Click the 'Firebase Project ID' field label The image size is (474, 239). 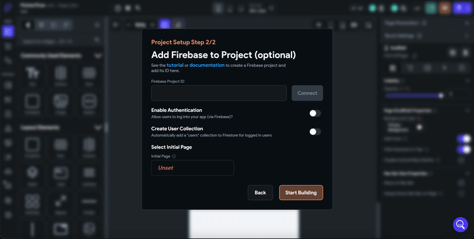168,82
